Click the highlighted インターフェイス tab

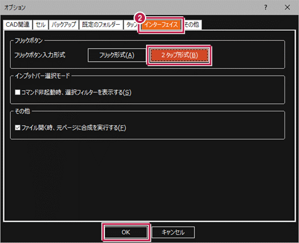tap(161, 25)
